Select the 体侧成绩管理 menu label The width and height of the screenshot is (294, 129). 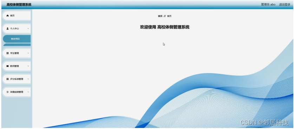click(17, 92)
